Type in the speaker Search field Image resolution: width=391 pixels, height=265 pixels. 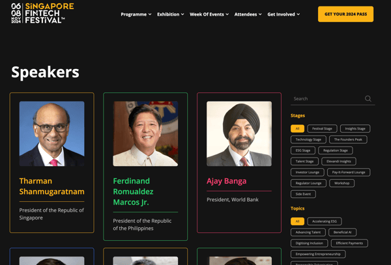326,99
